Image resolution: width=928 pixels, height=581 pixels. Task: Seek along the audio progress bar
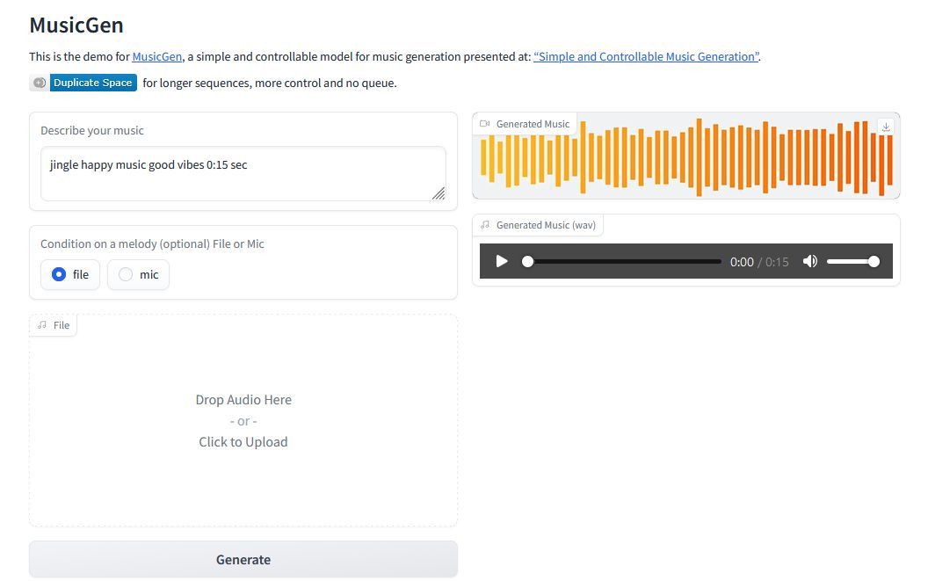tap(621, 261)
